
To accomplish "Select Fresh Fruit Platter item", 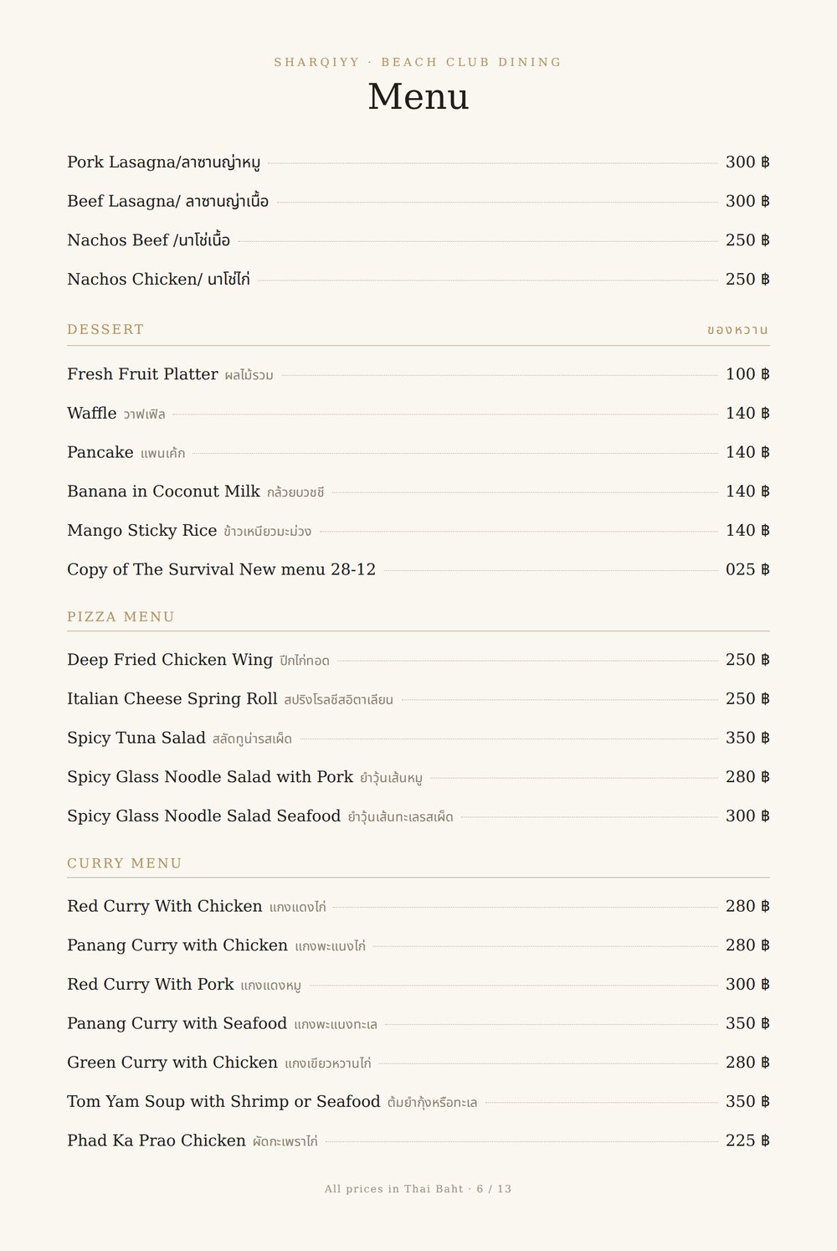I will click(418, 374).
